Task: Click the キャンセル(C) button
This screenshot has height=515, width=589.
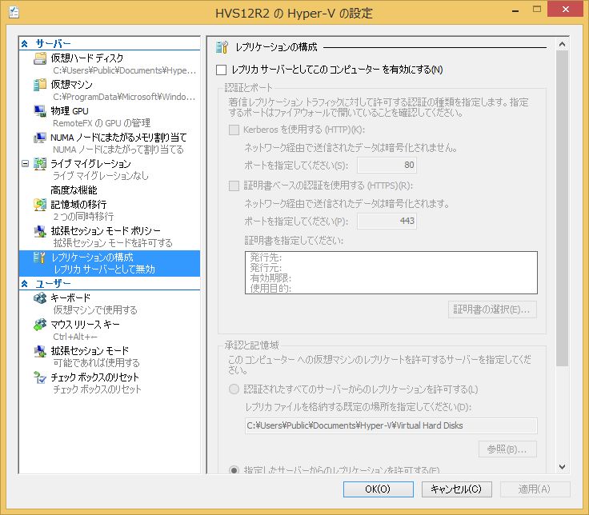Action: pyautogui.click(x=456, y=489)
